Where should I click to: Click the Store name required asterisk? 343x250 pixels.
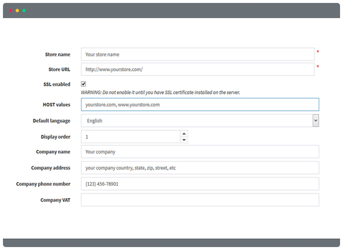click(318, 52)
